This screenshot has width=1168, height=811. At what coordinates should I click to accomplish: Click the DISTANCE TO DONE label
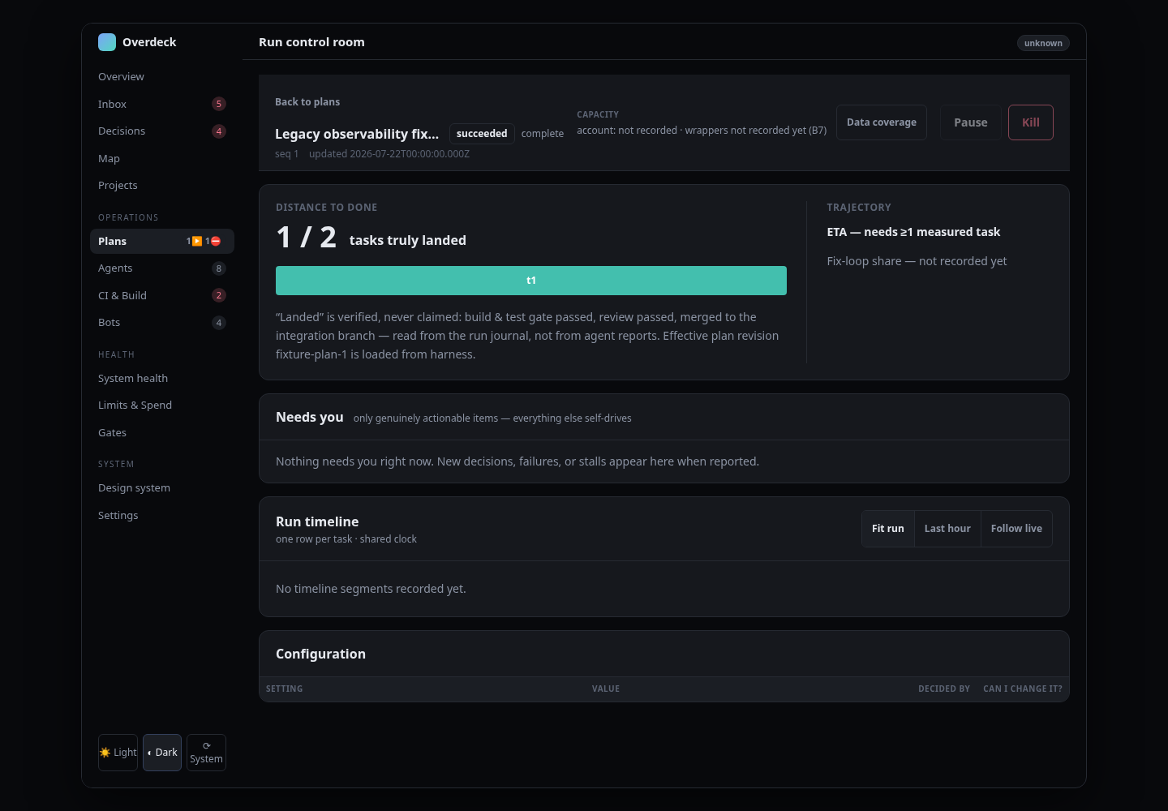[326, 208]
